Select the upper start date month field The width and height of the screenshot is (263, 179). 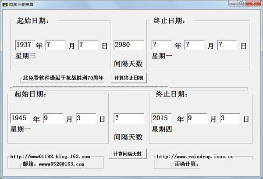pos(55,45)
